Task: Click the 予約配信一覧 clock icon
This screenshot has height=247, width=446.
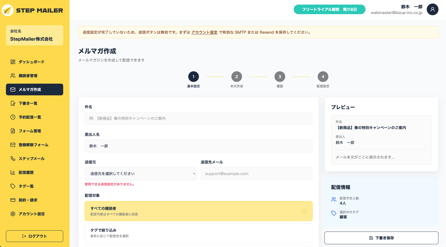Action: tap(13, 117)
